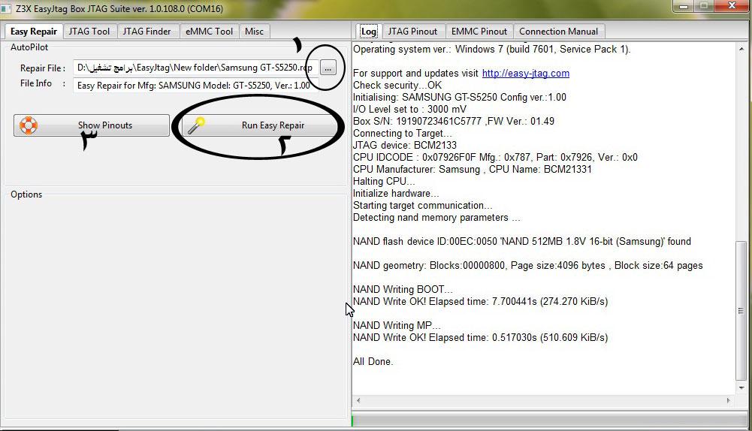The width and height of the screenshot is (752, 431).
Task: Click the vertical scrollbar thumb in the log
Action: pyautogui.click(x=741, y=311)
